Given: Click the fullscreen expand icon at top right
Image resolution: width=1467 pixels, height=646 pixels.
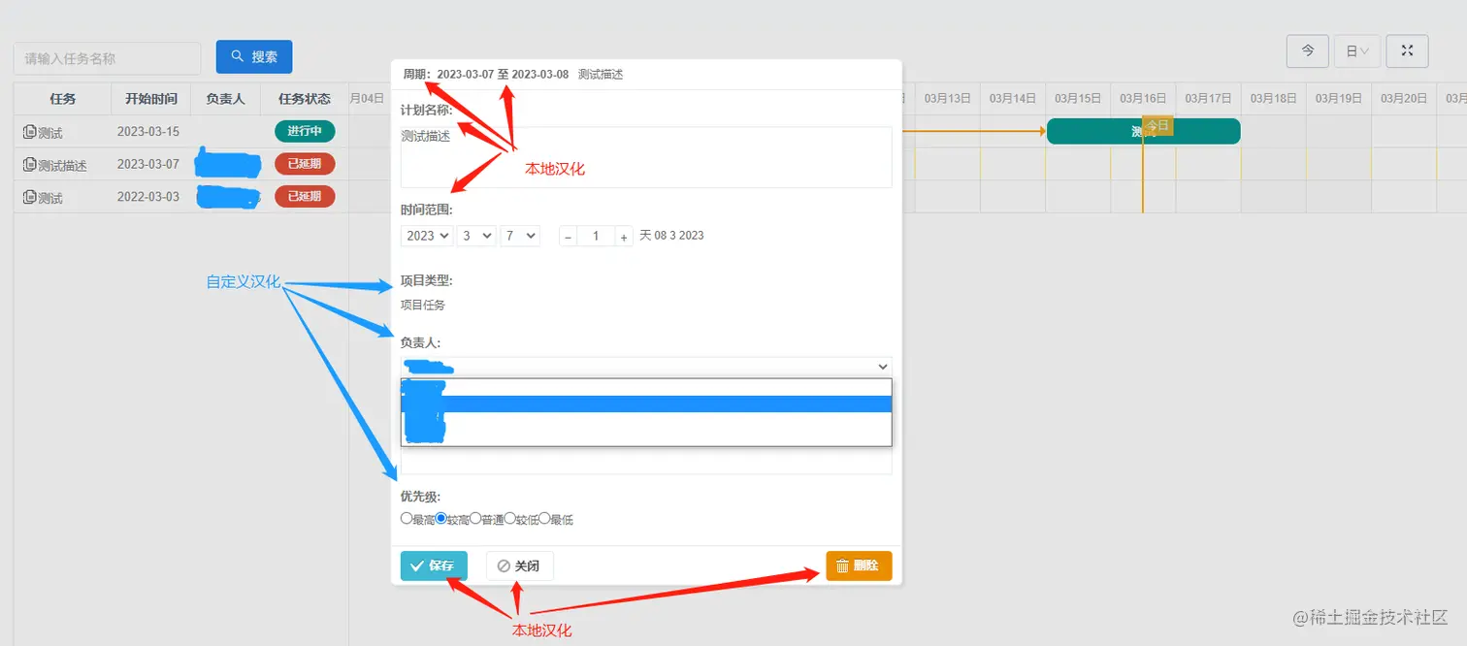Looking at the screenshot, I should tap(1407, 50).
